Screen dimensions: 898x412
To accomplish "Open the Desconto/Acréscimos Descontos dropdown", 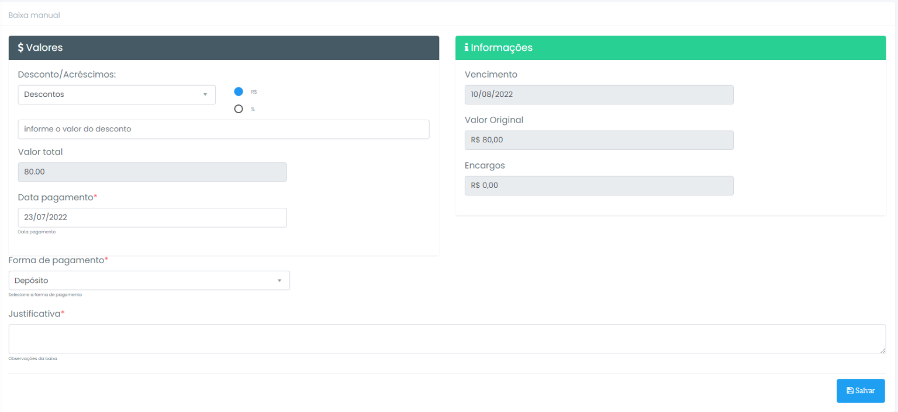I will pyautogui.click(x=116, y=94).
